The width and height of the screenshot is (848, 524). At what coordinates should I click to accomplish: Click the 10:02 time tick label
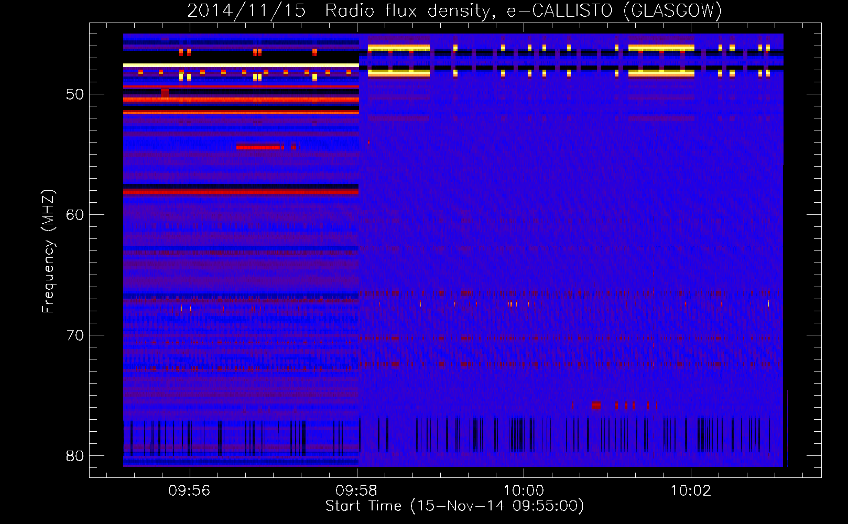click(x=691, y=490)
